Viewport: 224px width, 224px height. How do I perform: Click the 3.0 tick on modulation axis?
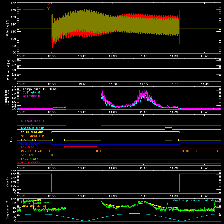pyautogui.click(x=14, y=87)
